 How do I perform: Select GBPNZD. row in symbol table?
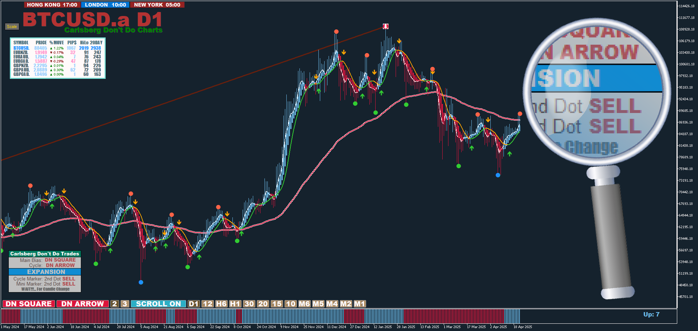pos(57,65)
